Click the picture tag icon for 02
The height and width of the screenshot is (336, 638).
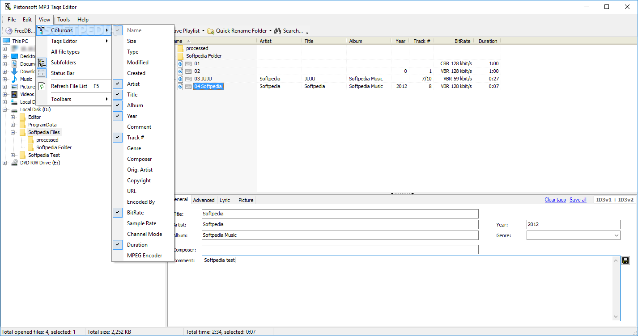point(188,71)
